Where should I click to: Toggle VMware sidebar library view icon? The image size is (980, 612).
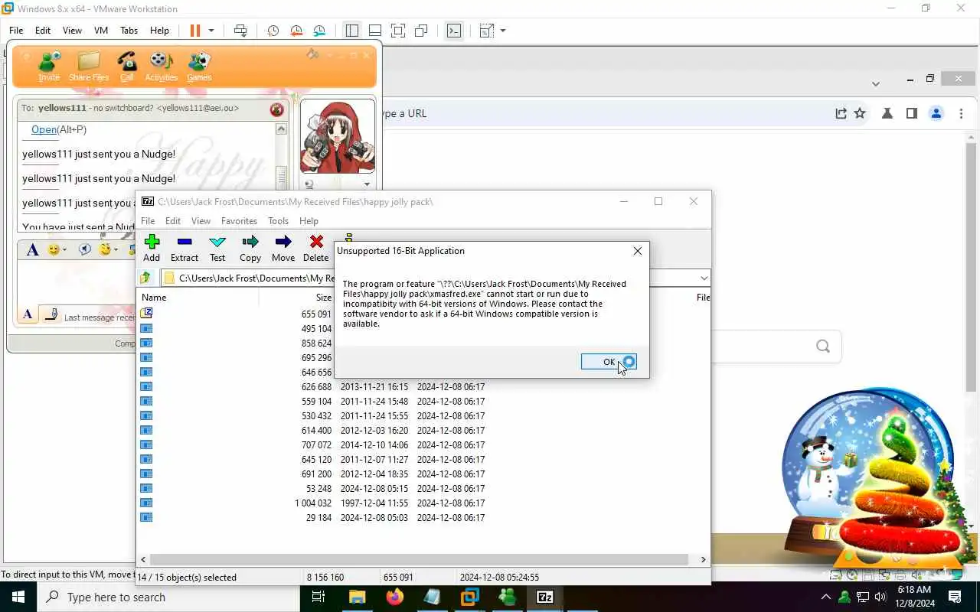(352, 31)
